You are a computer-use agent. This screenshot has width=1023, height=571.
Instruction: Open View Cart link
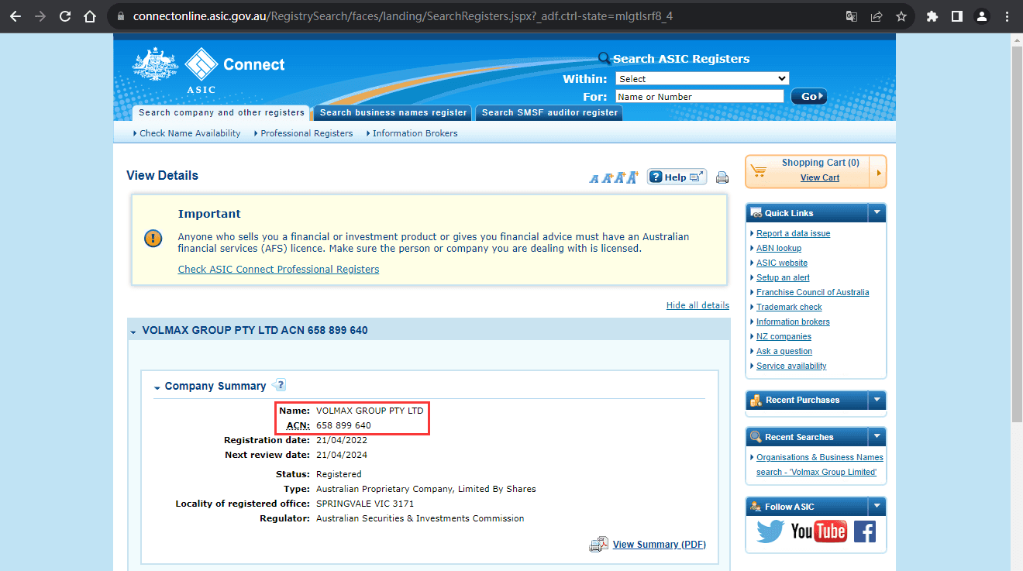(x=820, y=177)
